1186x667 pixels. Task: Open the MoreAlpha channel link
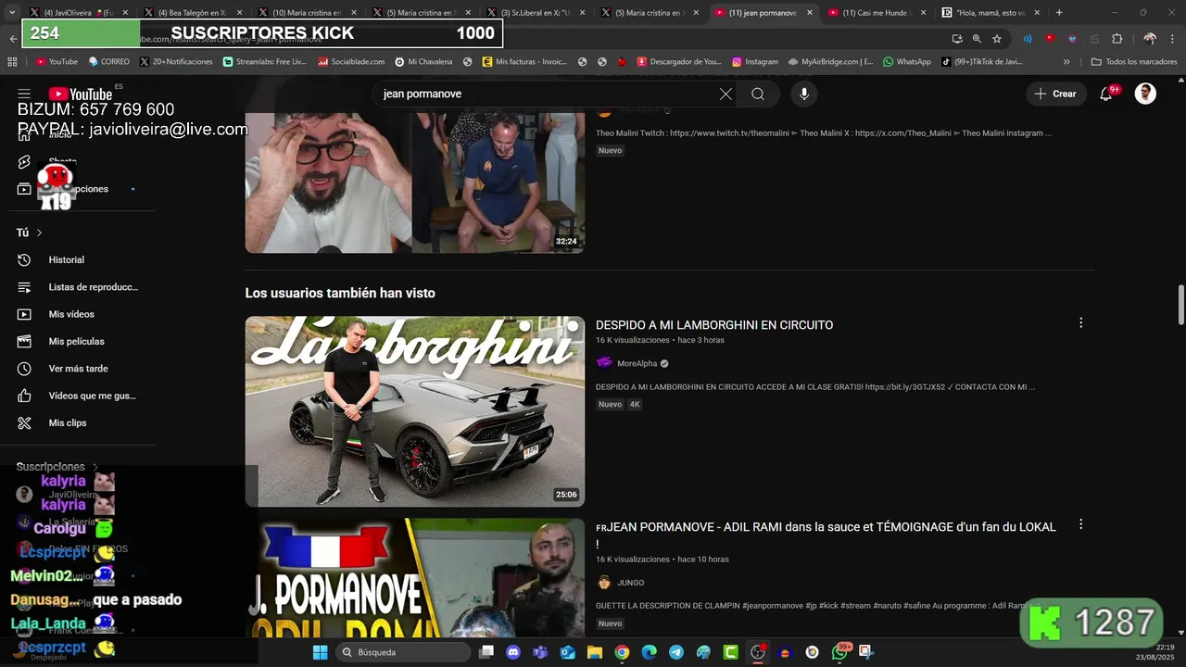click(637, 363)
